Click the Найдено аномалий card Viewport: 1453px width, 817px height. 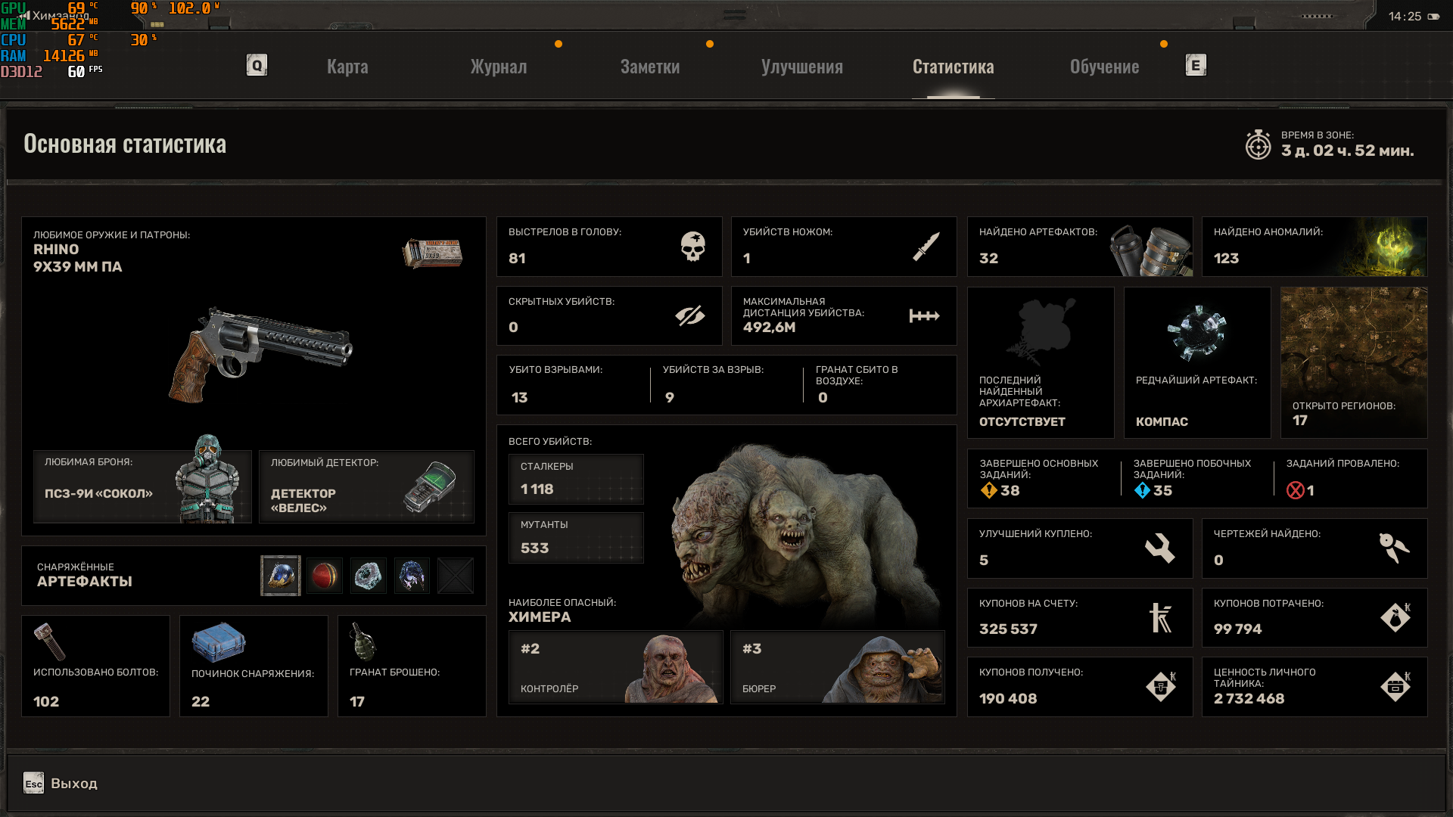[x=1315, y=247]
